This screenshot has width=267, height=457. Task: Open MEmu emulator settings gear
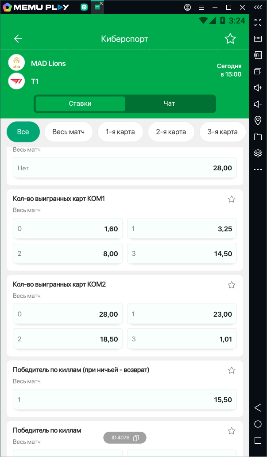click(x=258, y=153)
